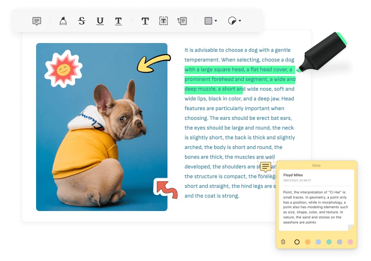This screenshot has height=261, width=371.
Task: Choose the underline annotation tool
Action: [100, 21]
